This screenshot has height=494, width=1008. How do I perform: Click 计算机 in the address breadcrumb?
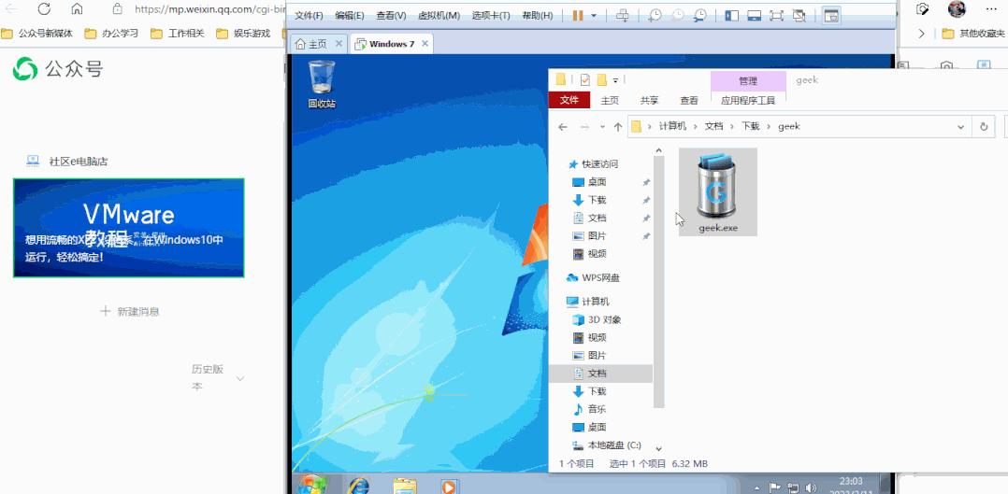(x=672, y=127)
